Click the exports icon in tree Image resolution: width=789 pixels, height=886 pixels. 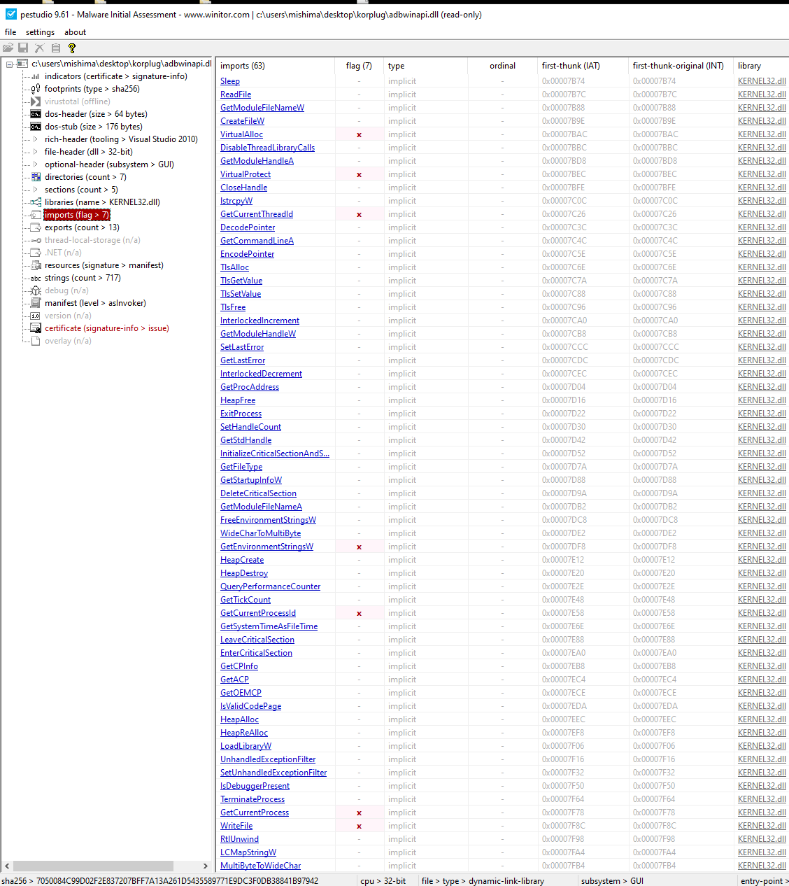pyautogui.click(x=36, y=227)
